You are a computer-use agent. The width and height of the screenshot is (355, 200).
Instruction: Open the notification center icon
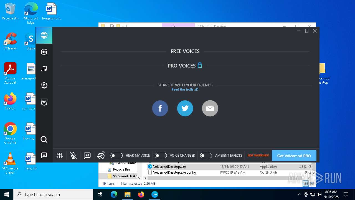346,194
